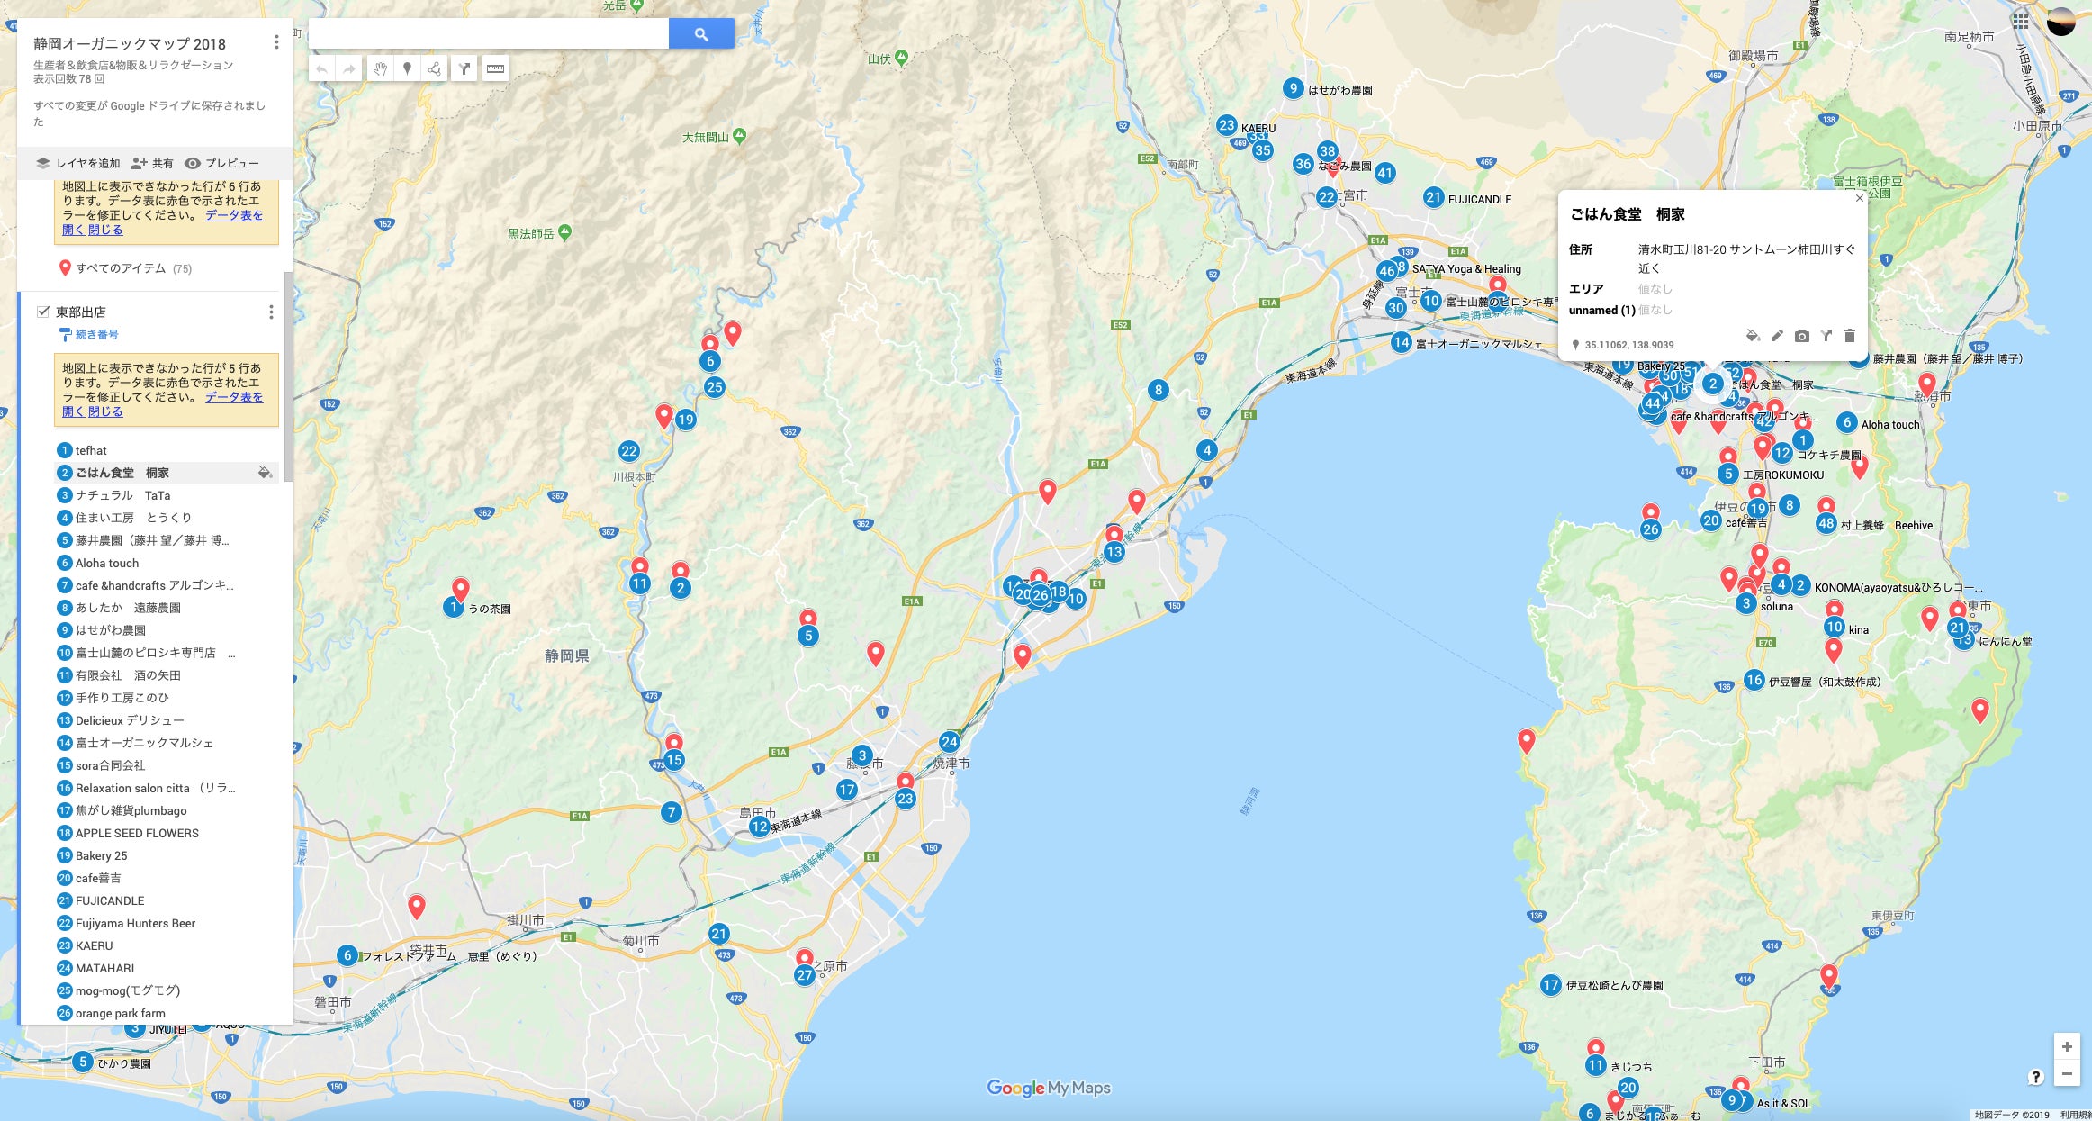Click the プレビュー preview option

coord(222,163)
